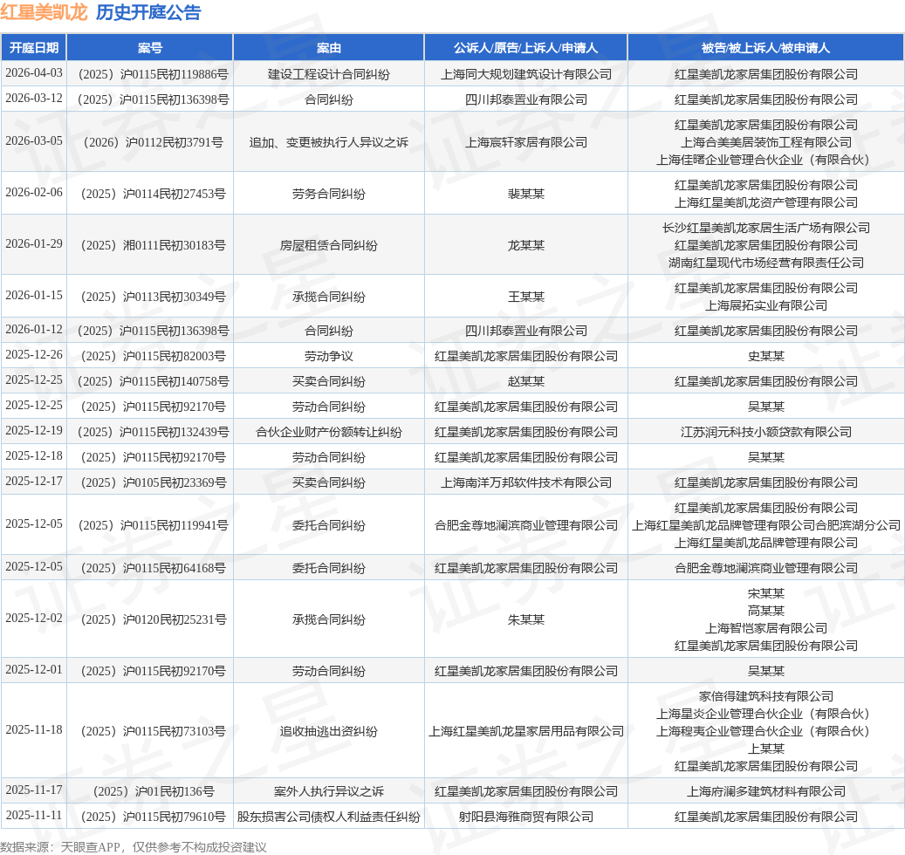Select the date 2026-01-15
The height and width of the screenshot is (855, 905).
coord(34,295)
